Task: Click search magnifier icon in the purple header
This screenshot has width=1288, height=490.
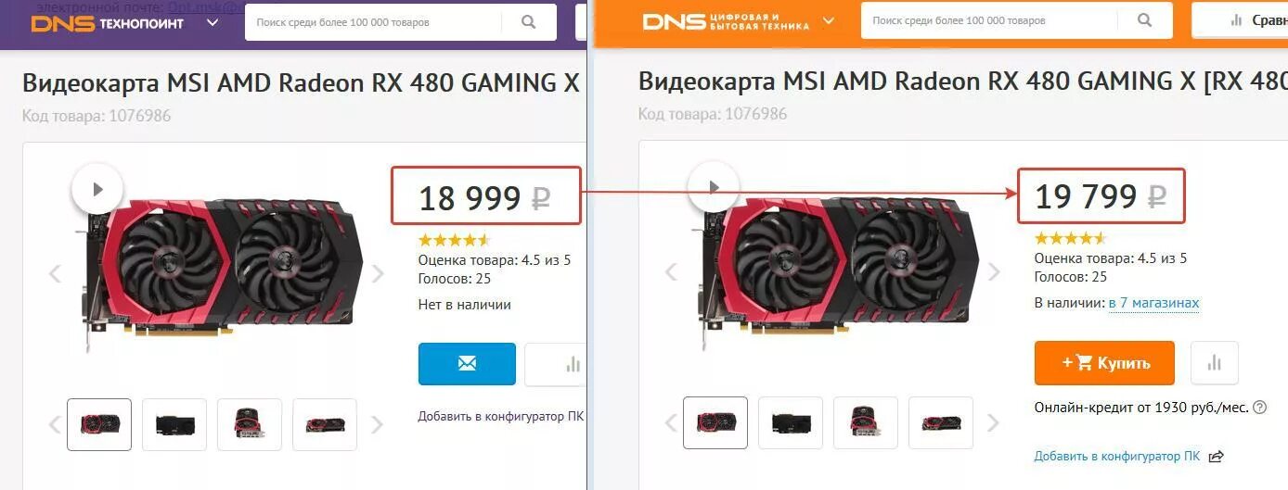Action: click(529, 22)
